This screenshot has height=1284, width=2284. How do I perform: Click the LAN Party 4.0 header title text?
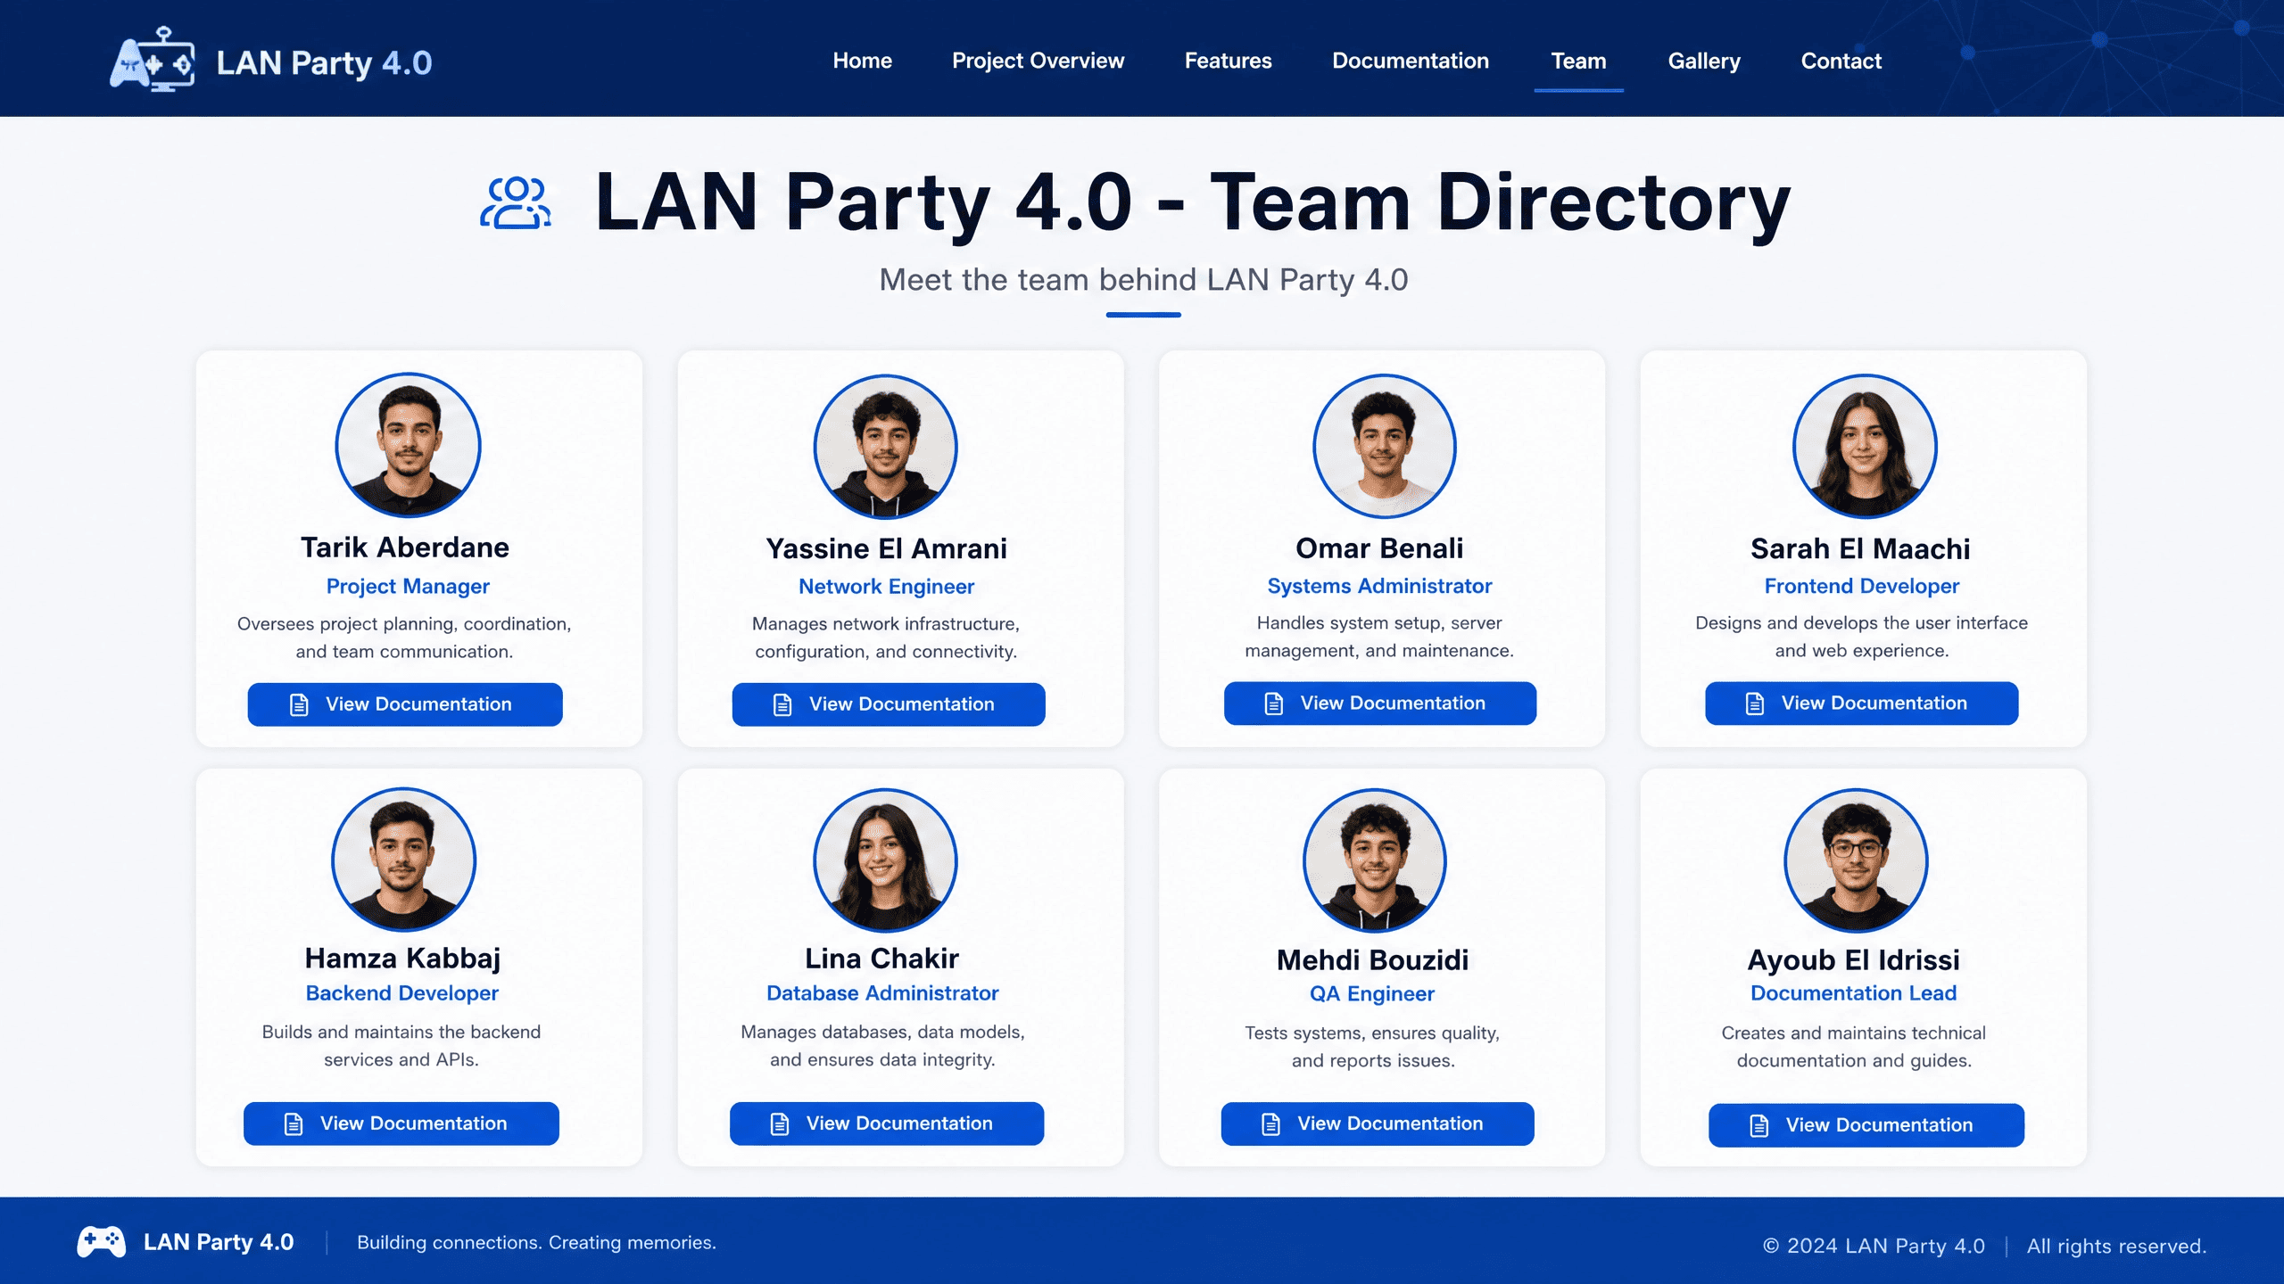tap(324, 62)
